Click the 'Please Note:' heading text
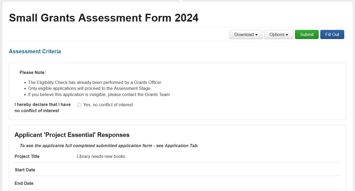Viewport: 355px width, 191px height. pyautogui.click(x=33, y=73)
